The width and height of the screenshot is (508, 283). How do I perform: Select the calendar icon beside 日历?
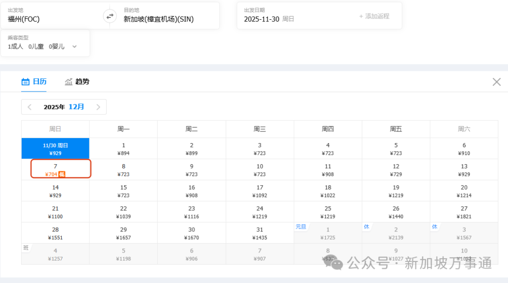pos(26,81)
